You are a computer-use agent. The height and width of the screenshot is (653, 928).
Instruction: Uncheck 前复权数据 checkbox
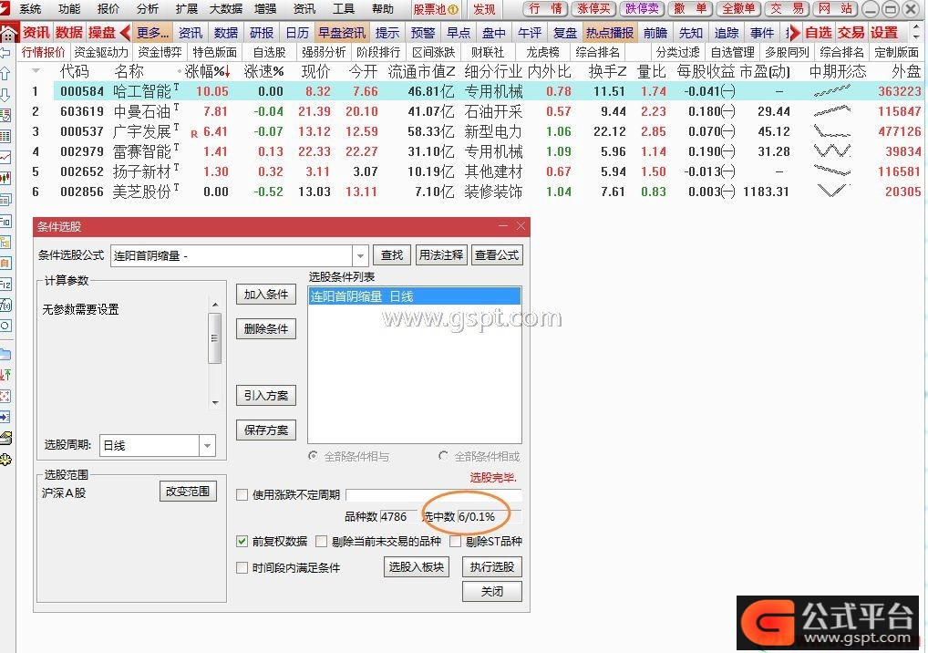pos(242,541)
